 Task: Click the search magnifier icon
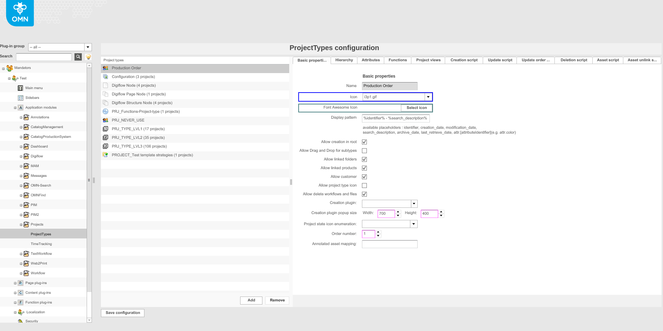tap(78, 57)
